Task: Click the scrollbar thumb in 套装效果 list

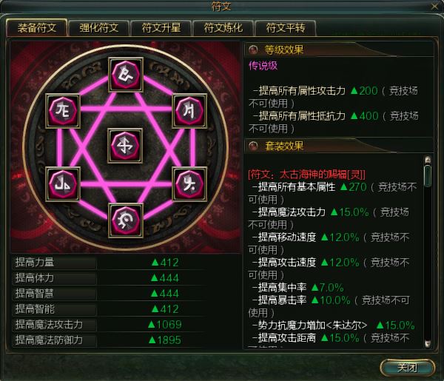Action: click(x=428, y=176)
